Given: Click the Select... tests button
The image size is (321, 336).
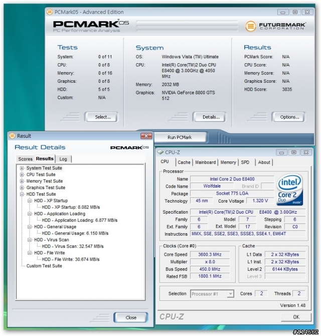Looking at the screenshot, I should tap(101, 117).
